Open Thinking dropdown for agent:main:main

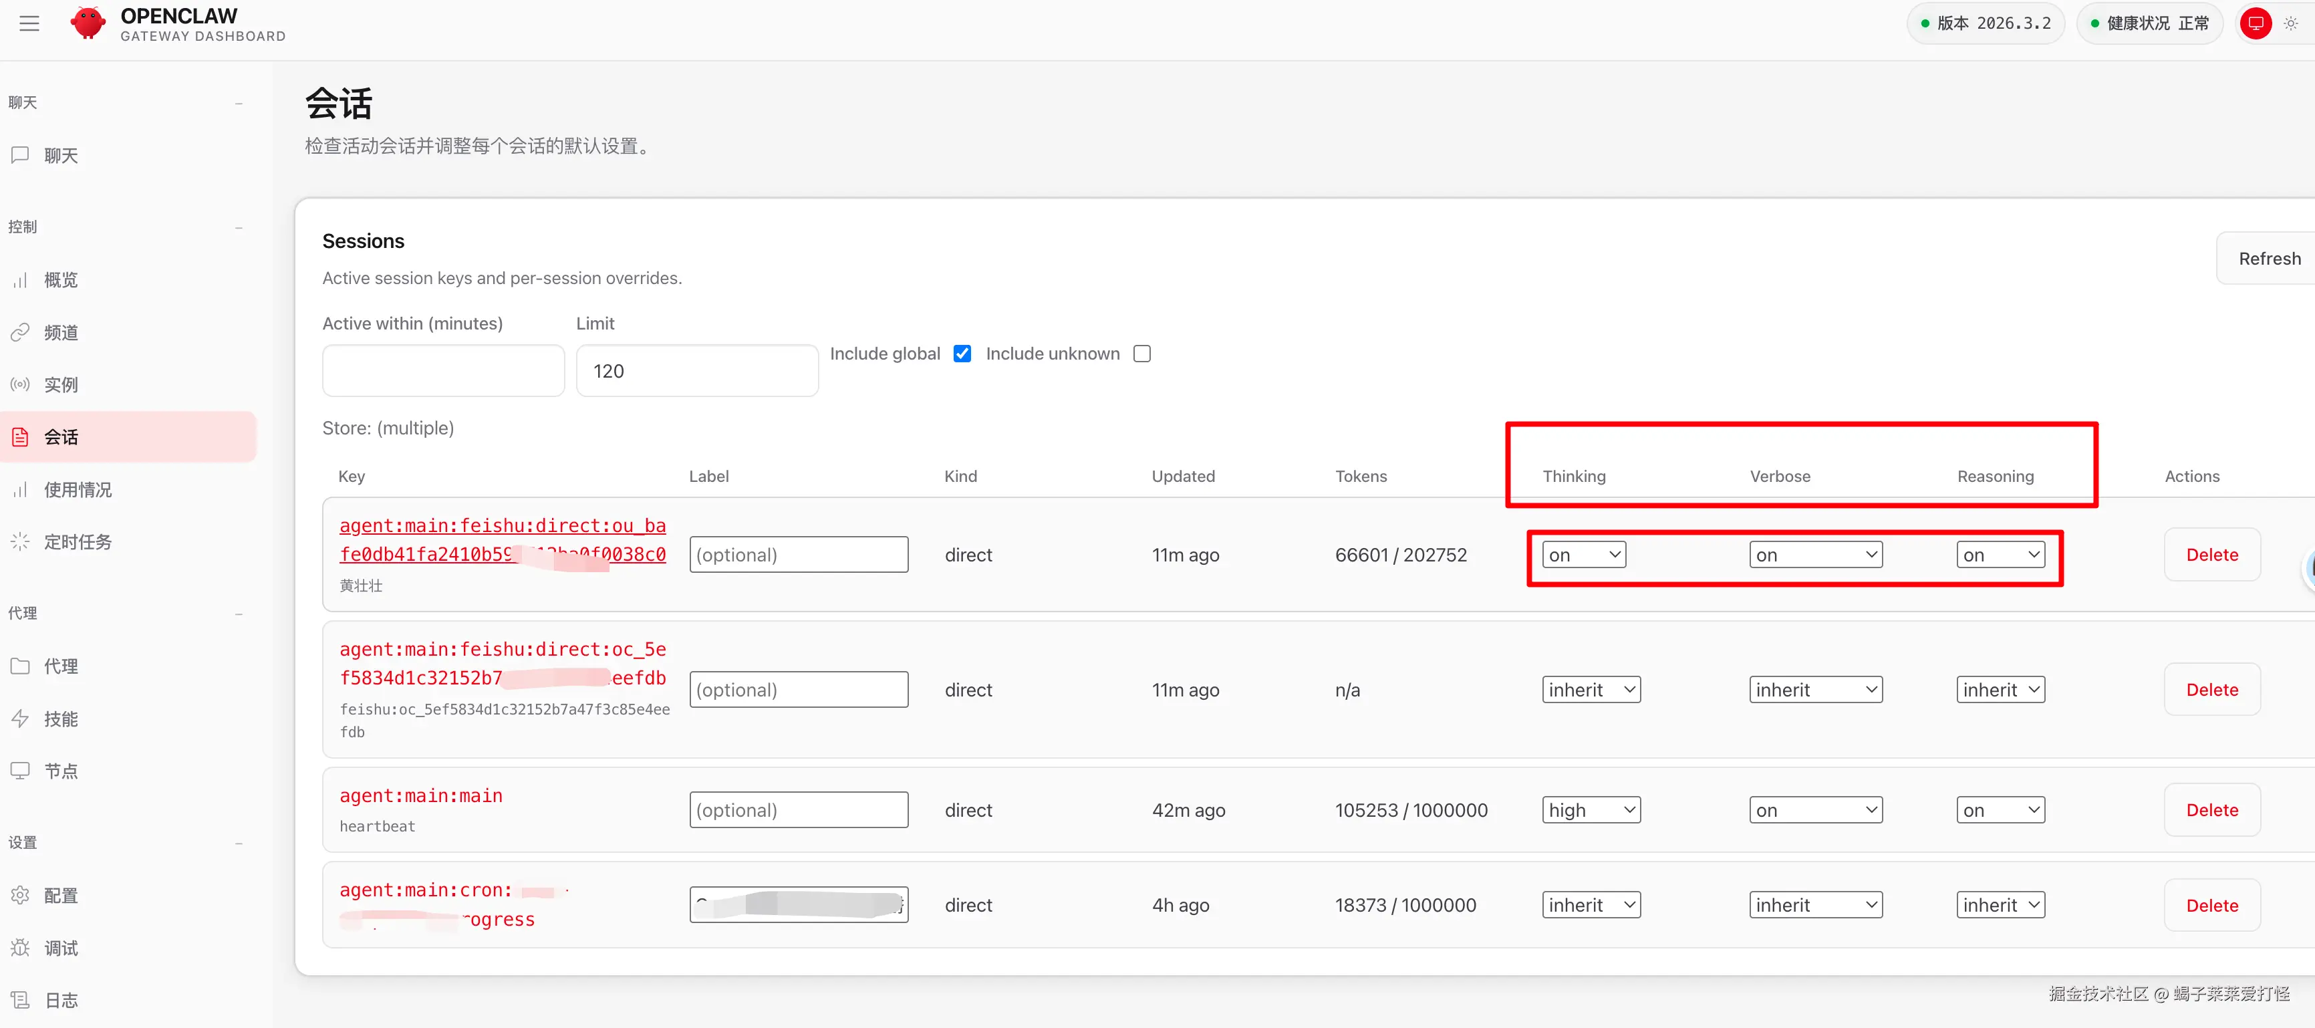(x=1591, y=809)
